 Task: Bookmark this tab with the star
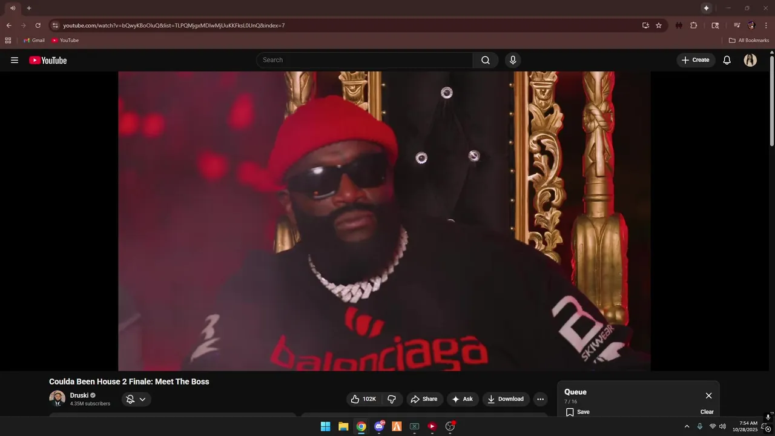(x=659, y=25)
